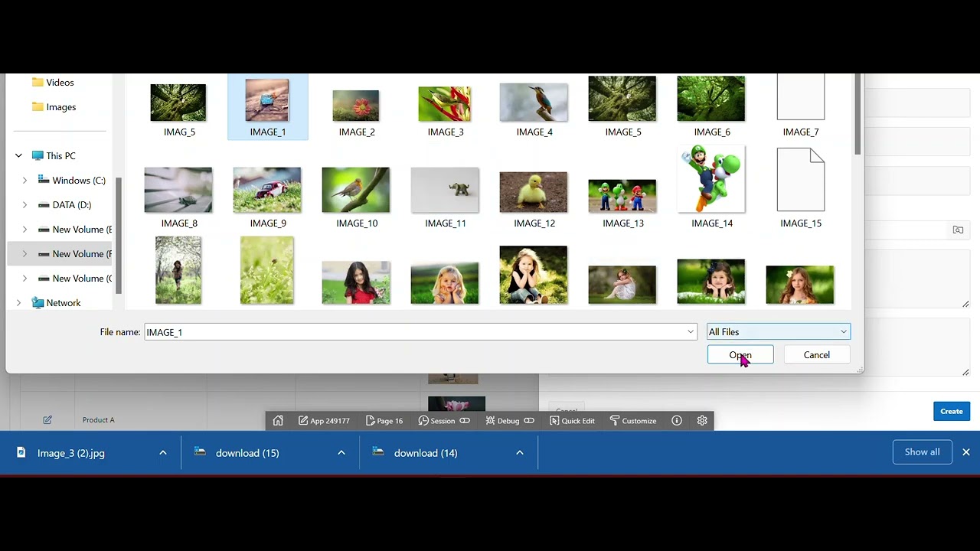Open the Images folder in sidebar
980x551 pixels.
(60, 107)
